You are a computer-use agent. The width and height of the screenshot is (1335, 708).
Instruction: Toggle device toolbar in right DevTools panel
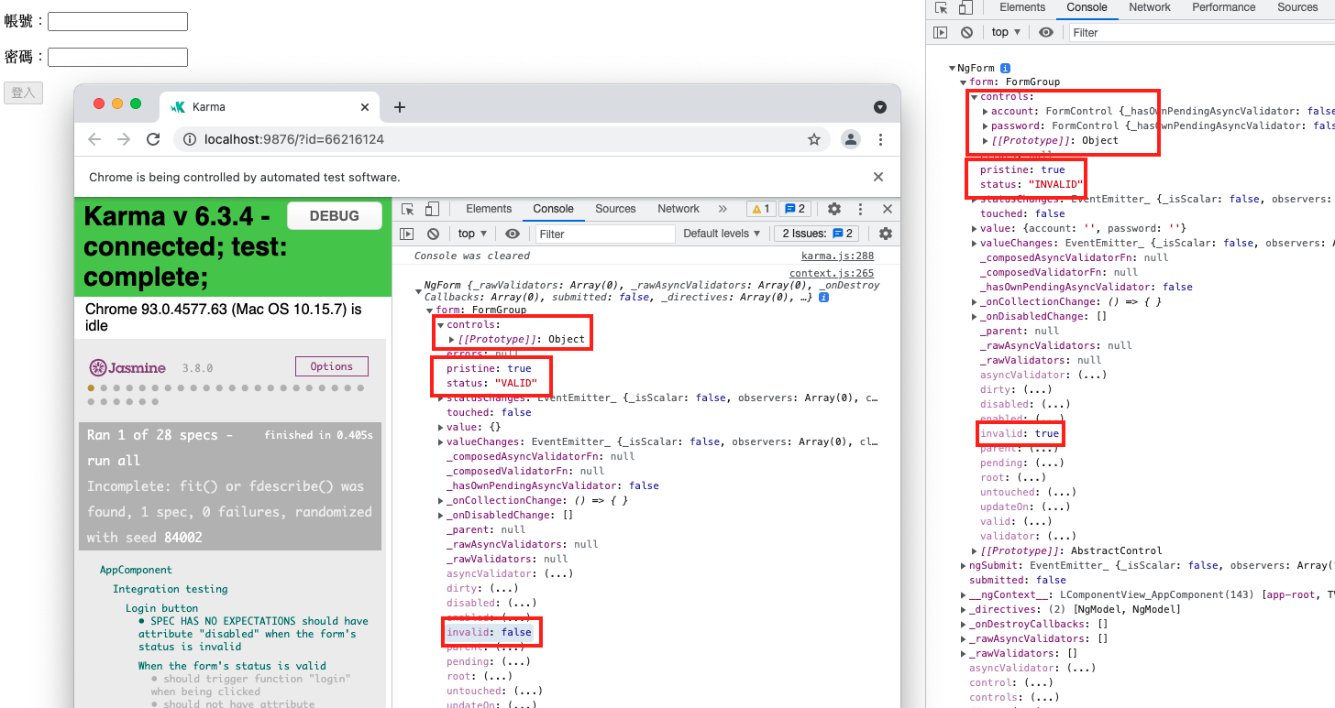click(x=965, y=7)
